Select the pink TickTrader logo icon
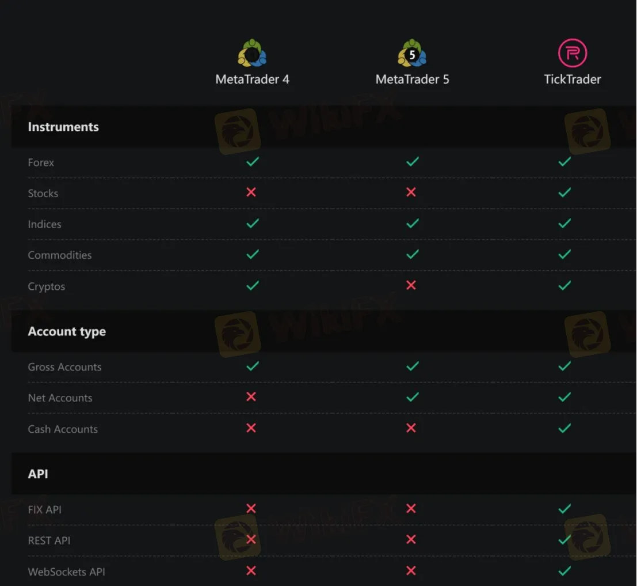This screenshot has height=586, width=637. 572,51
